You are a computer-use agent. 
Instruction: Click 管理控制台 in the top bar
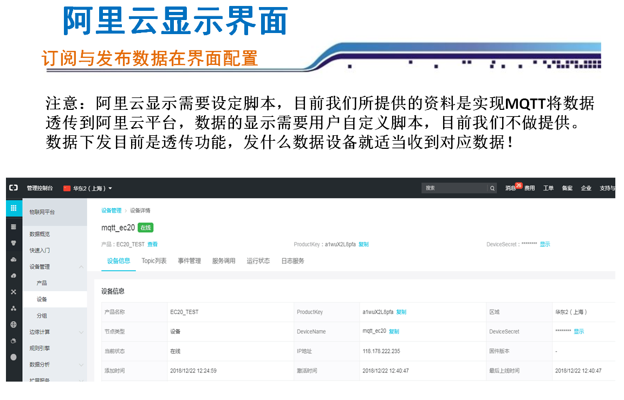coord(40,188)
